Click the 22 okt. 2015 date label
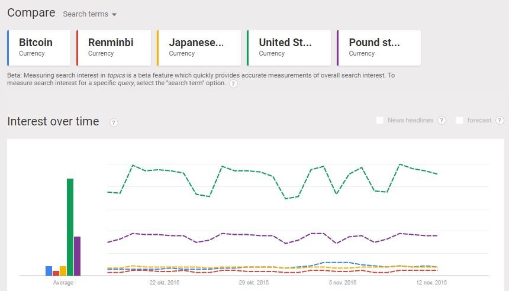Image resolution: width=509 pixels, height=291 pixels. click(x=164, y=283)
